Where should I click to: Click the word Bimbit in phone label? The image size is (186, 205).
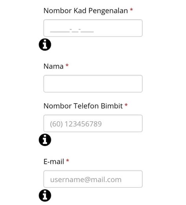tap(112, 106)
